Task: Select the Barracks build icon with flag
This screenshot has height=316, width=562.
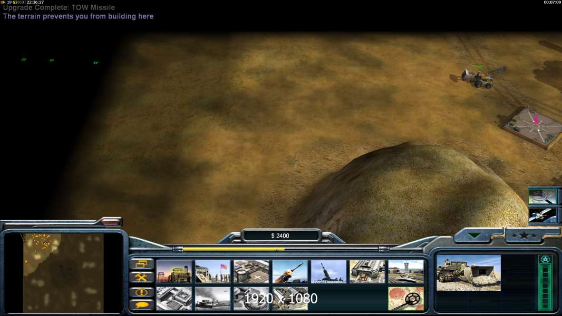Action: (x=213, y=272)
